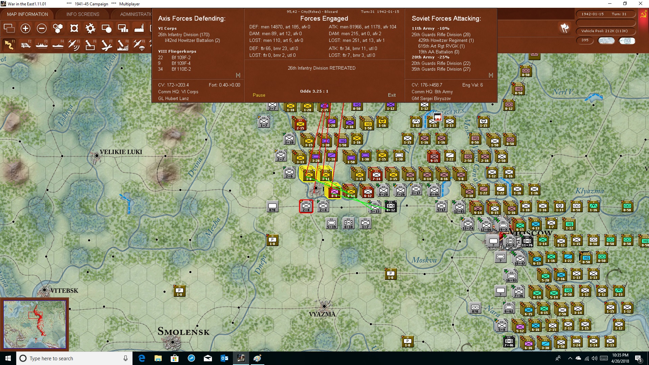
Task: Click the 26th Infantry Division defender entry
Action: point(184,34)
